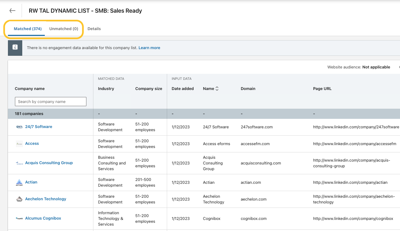The image size is (400, 231).
Task: Click the 24/7 Software company logo
Action: (19, 127)
